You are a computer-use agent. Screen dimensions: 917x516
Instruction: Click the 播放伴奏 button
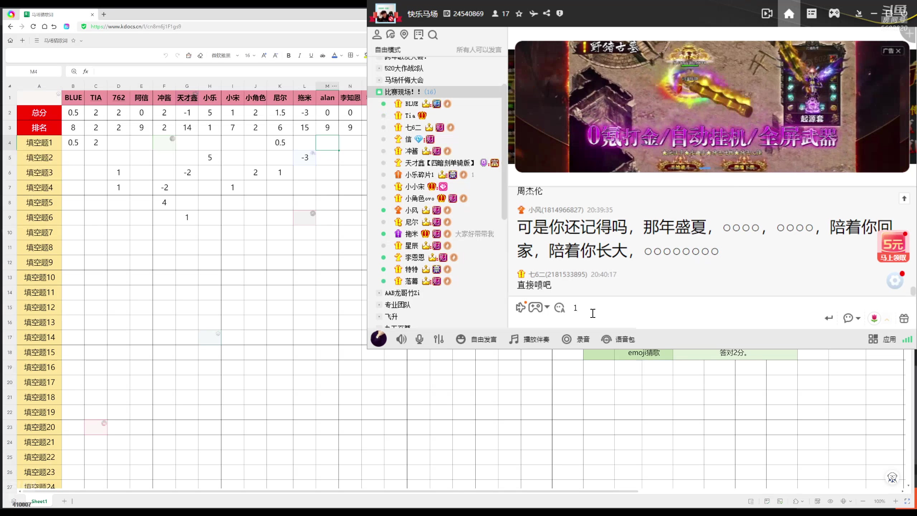tap(529, 339)
